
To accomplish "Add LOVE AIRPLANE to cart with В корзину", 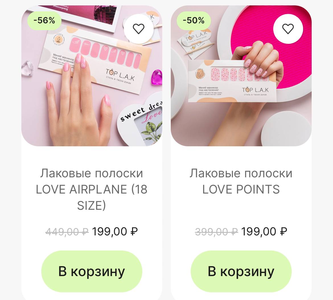I will (92, 271).
